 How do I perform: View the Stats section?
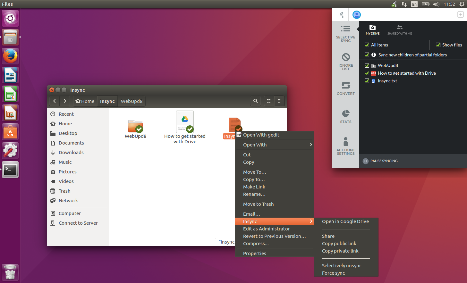(x=345, y=116)
